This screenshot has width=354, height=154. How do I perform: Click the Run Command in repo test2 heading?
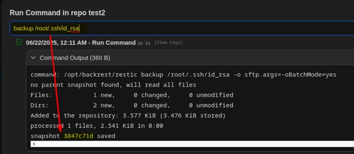[x=57, y=13]
